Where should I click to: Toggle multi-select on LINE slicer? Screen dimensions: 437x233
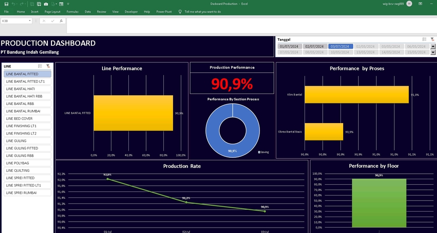click(40, 66)
